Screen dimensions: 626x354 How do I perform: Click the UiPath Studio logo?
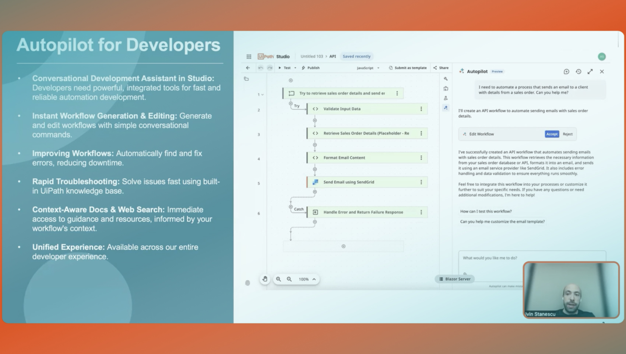(274, 56)
